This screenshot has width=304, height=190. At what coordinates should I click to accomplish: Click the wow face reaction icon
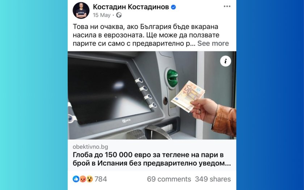[x=90, y=179]
